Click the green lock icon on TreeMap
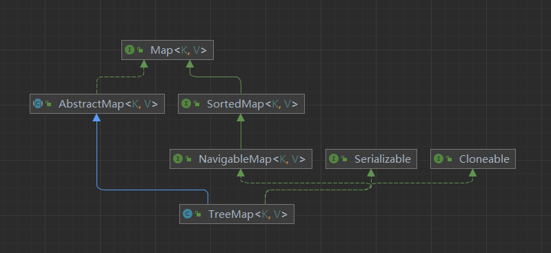Image resolution: width=551 pixels, height=253 pixels. [198, 214]
